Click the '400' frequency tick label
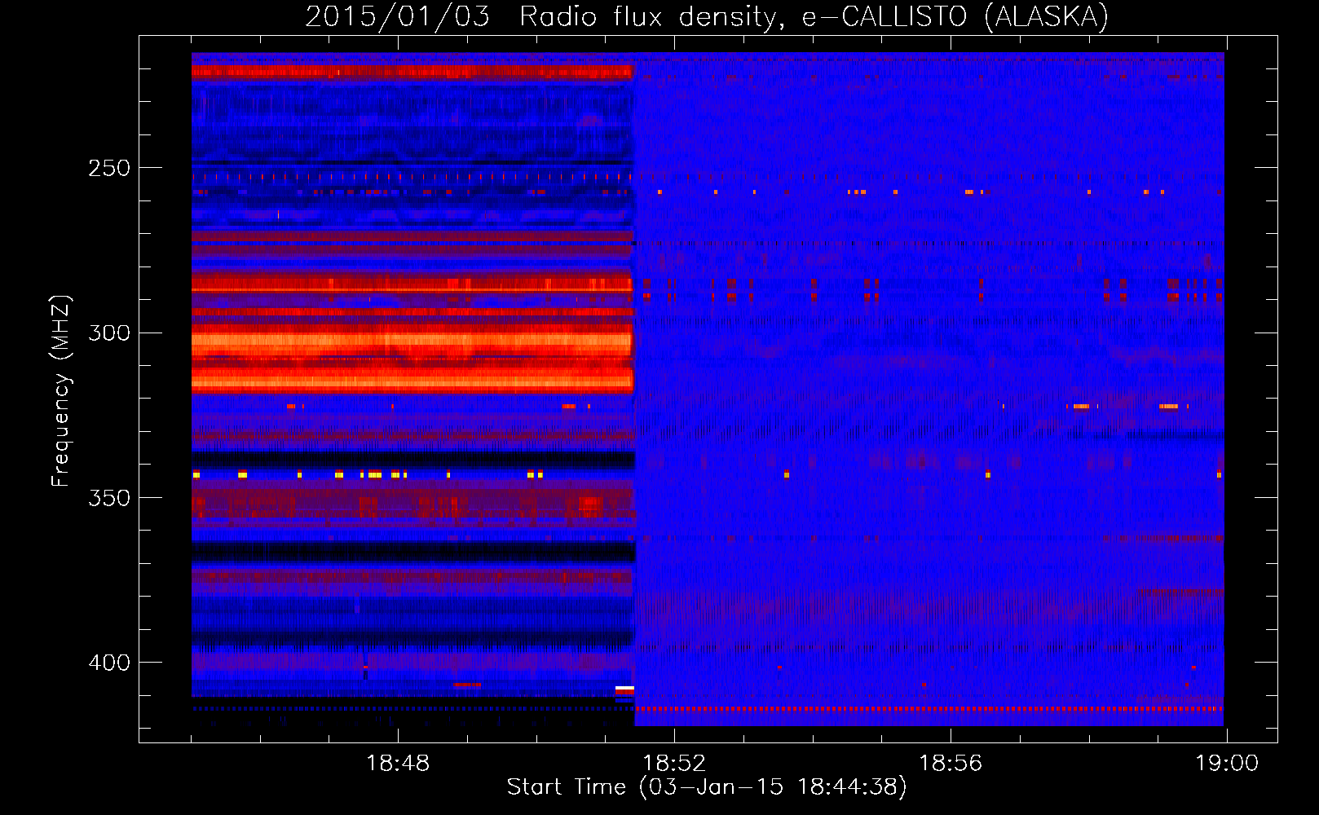 pos(109,663)
